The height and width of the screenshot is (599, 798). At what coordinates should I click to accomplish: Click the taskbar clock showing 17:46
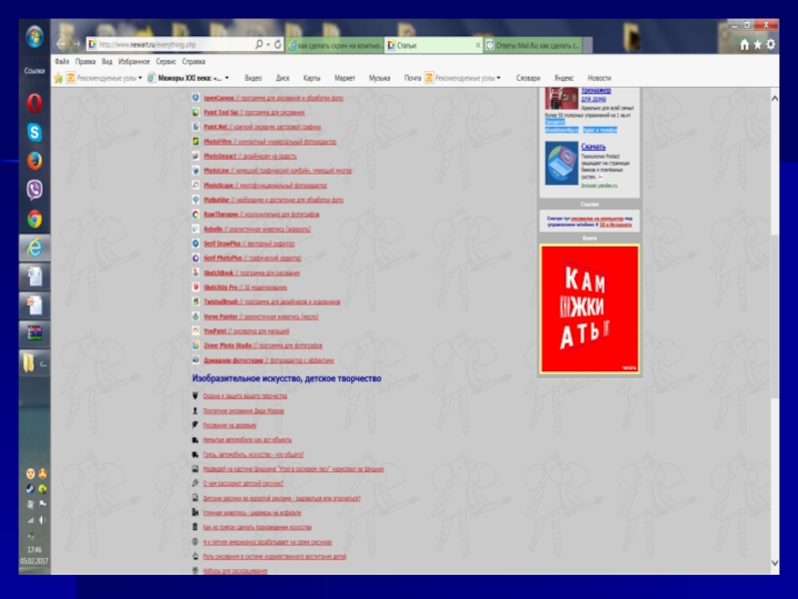34,550
